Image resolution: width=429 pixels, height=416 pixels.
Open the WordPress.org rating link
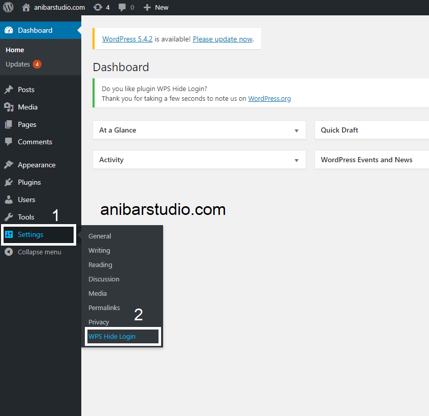point(269,99)
